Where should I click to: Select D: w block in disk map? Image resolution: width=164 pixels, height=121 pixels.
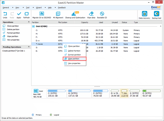pyautogui.click(x=115, y=93)
